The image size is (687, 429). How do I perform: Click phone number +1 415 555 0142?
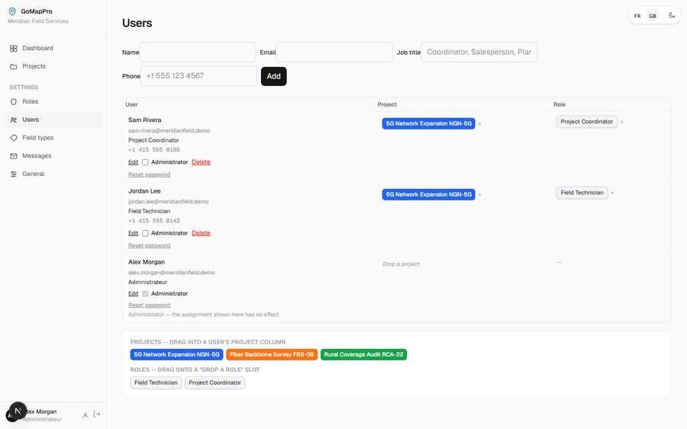point(154,221)
